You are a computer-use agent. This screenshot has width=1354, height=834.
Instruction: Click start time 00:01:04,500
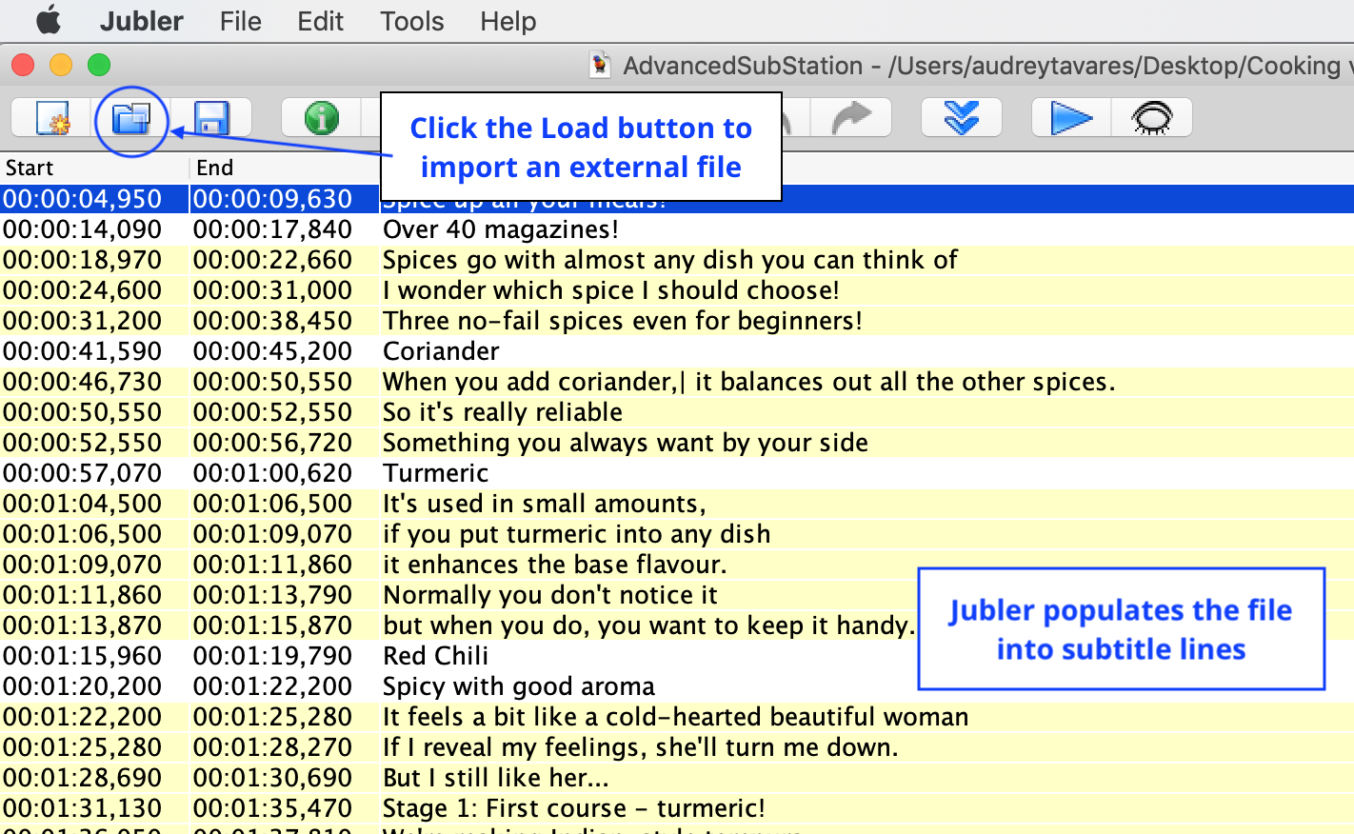pyautogui.click(x=83, y=504)
